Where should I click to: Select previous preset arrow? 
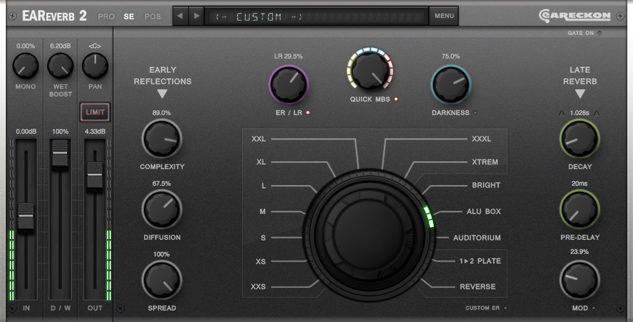point(180,16)
